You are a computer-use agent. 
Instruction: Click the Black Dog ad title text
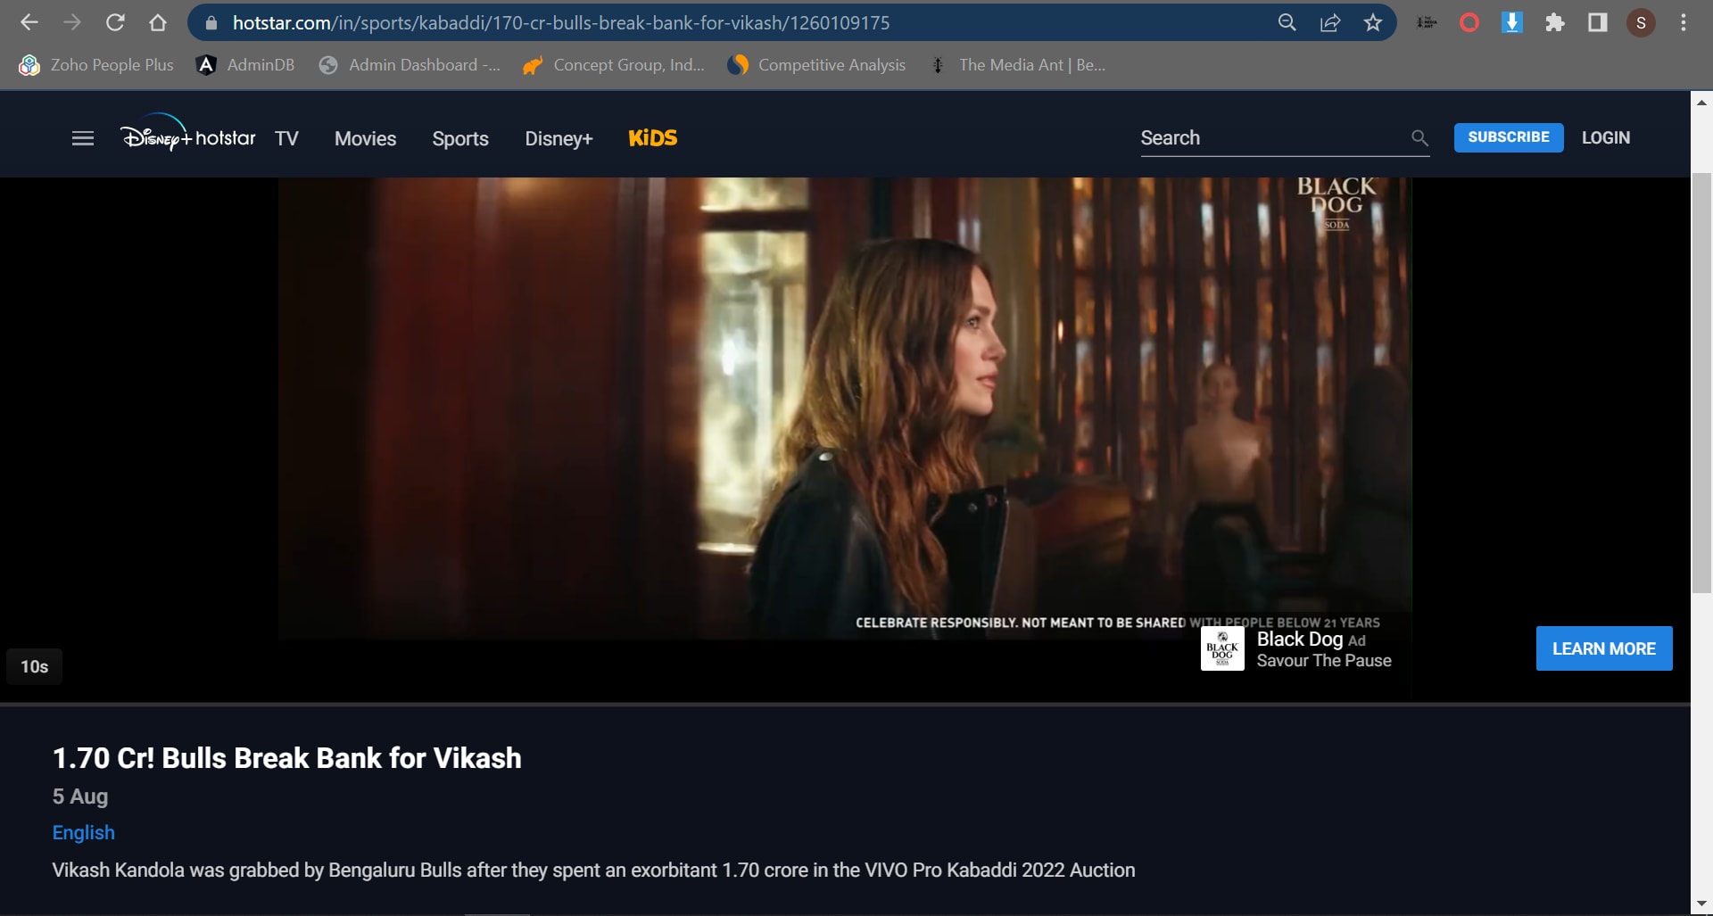click(1300, 640)
